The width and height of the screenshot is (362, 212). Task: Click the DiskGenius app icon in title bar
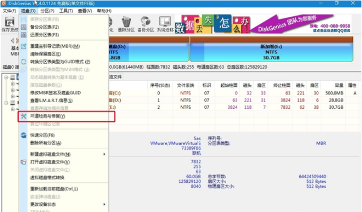pos(4,4)
